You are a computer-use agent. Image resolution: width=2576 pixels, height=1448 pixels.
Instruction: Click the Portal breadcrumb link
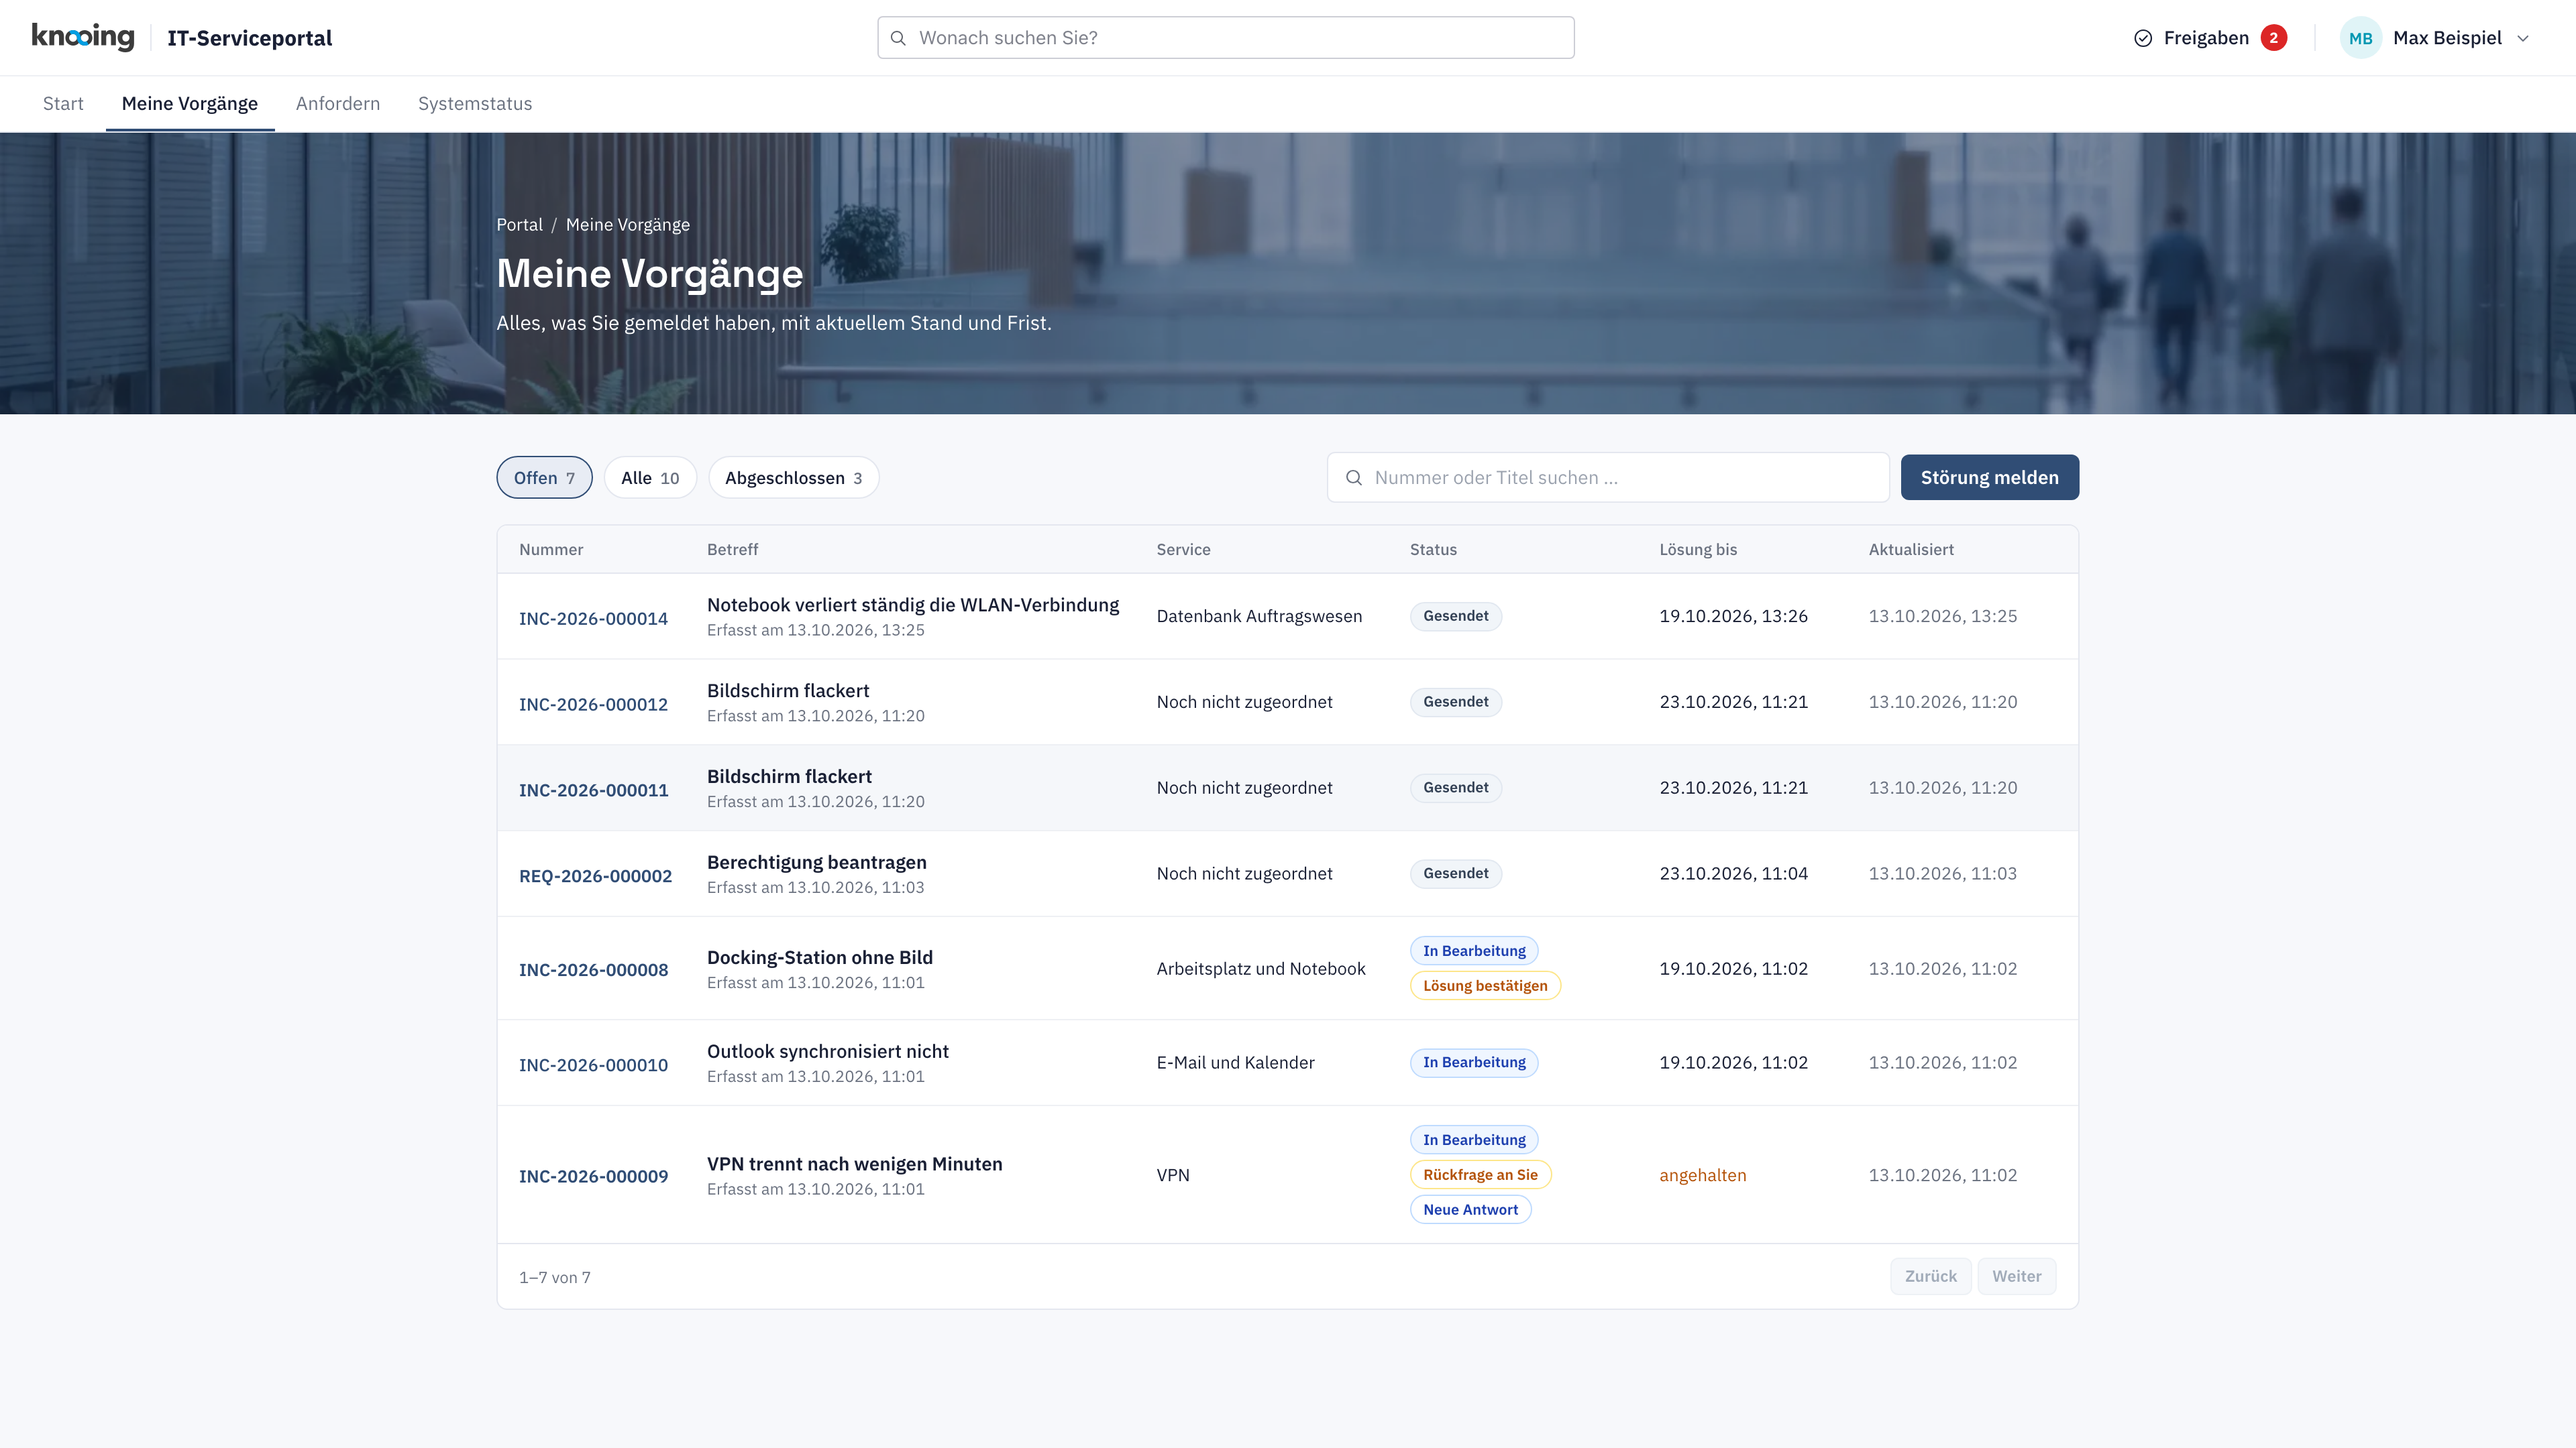[519, 225]
